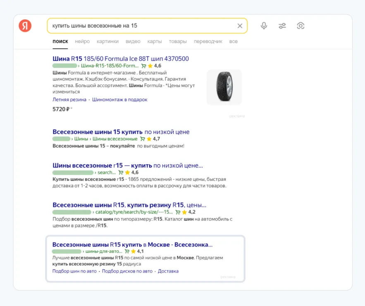365x306 pixels.
Task: Click the star icon beside rating 4,7
Action: click(149, 139)
